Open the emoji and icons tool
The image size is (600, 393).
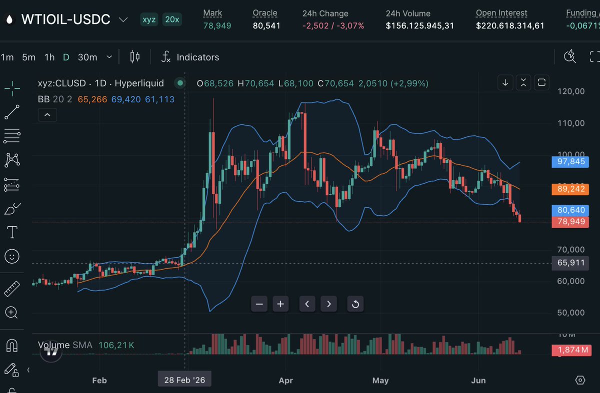[12, 256]
